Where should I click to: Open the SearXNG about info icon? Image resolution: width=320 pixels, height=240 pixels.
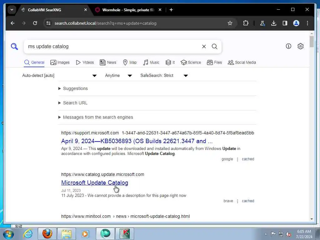coord(288,46)
